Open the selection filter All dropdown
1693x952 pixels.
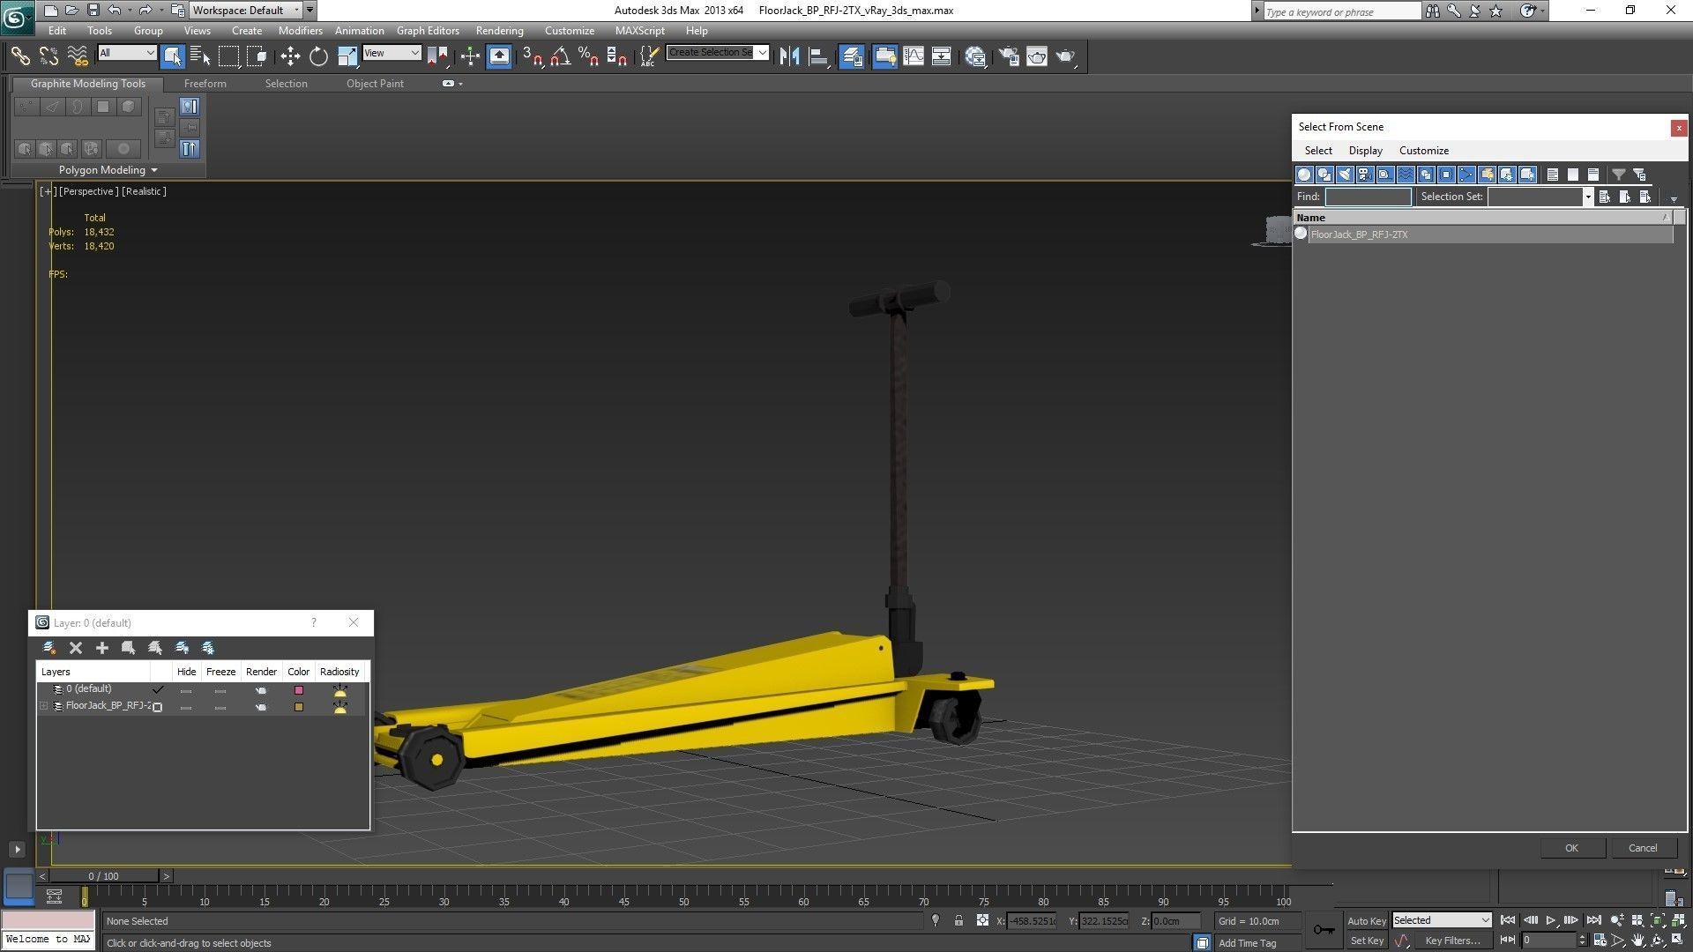tap(127, 53)
